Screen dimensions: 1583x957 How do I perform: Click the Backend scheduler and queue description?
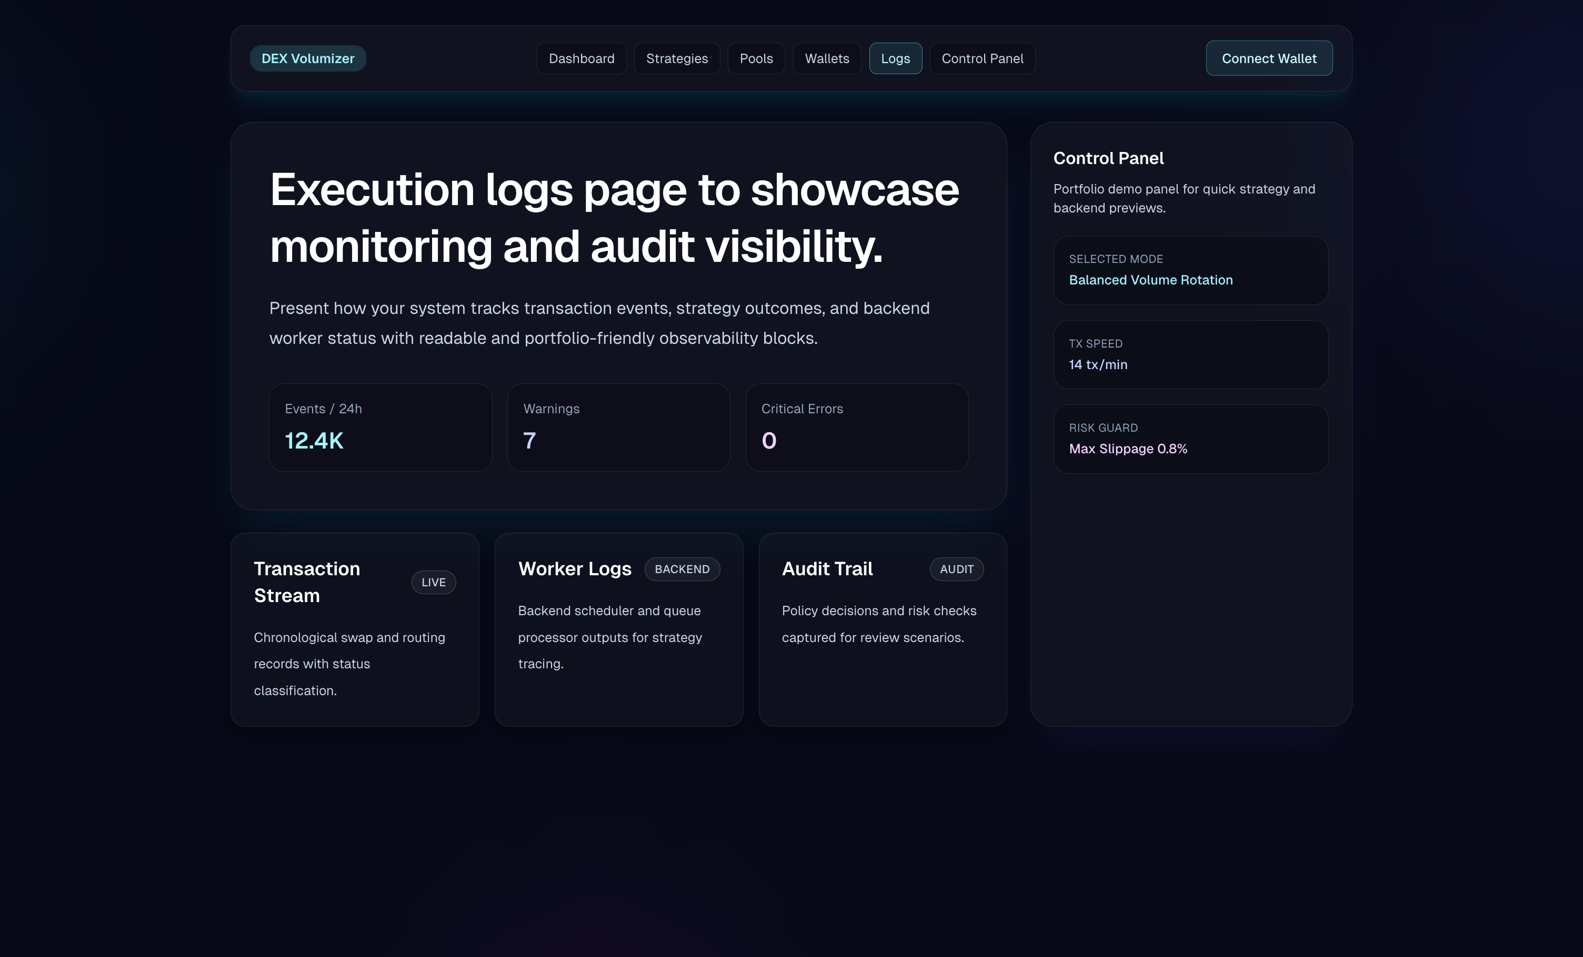[610, 637]
